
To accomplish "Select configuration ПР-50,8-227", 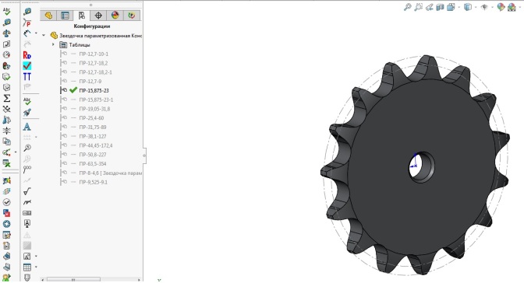I will (93, 155).
